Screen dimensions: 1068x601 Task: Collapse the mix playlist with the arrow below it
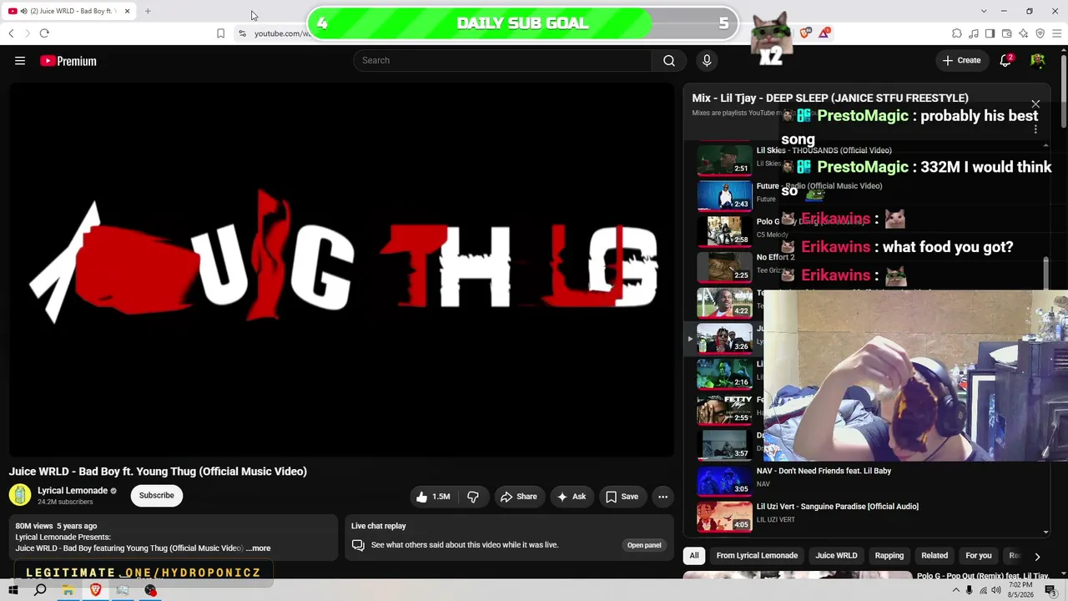[1046, 532]
